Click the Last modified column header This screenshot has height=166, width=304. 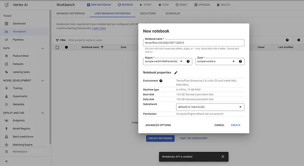click(286, 47)
